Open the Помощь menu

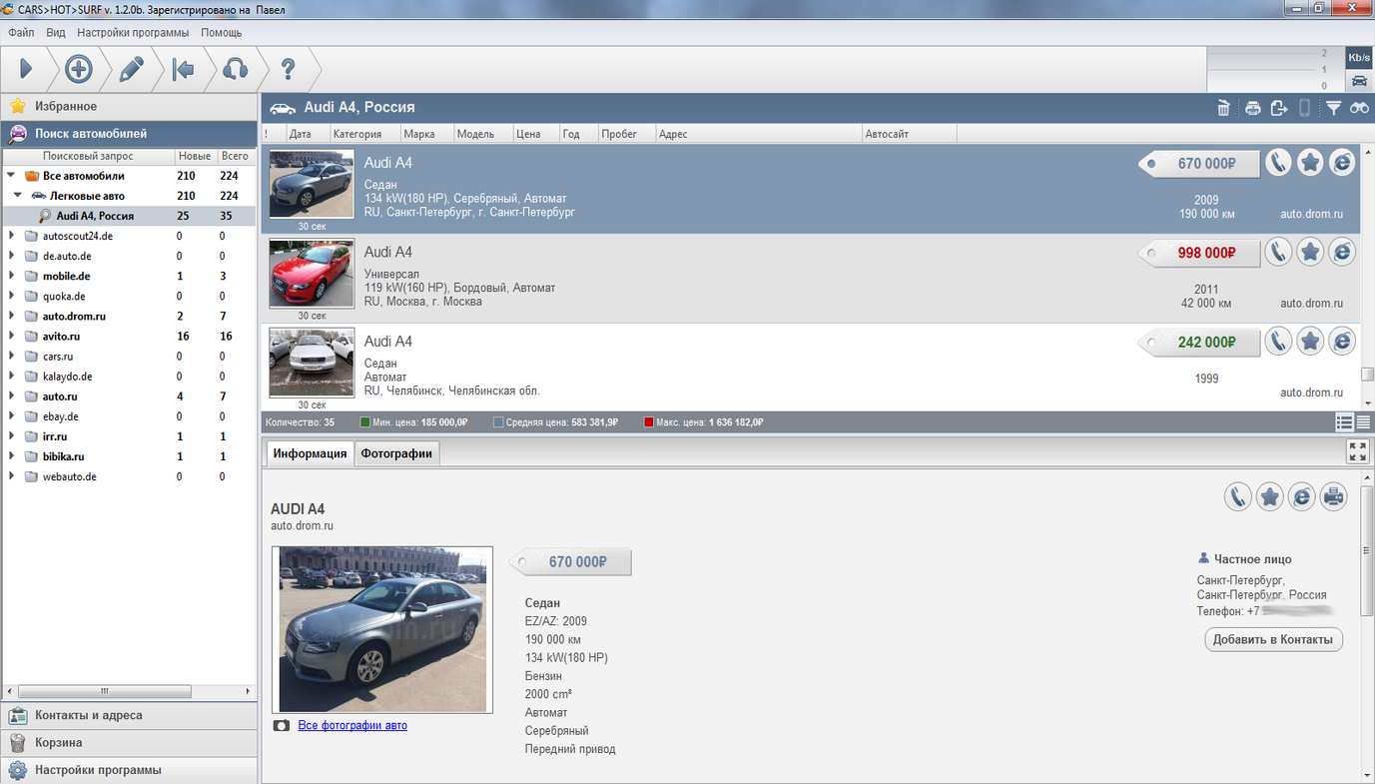tap(222, 32)
